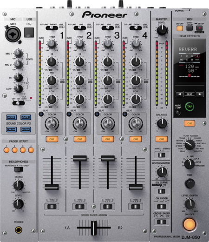Select the FILTER sound color FX
The image size is (209, 242).
tap(26, 129)
